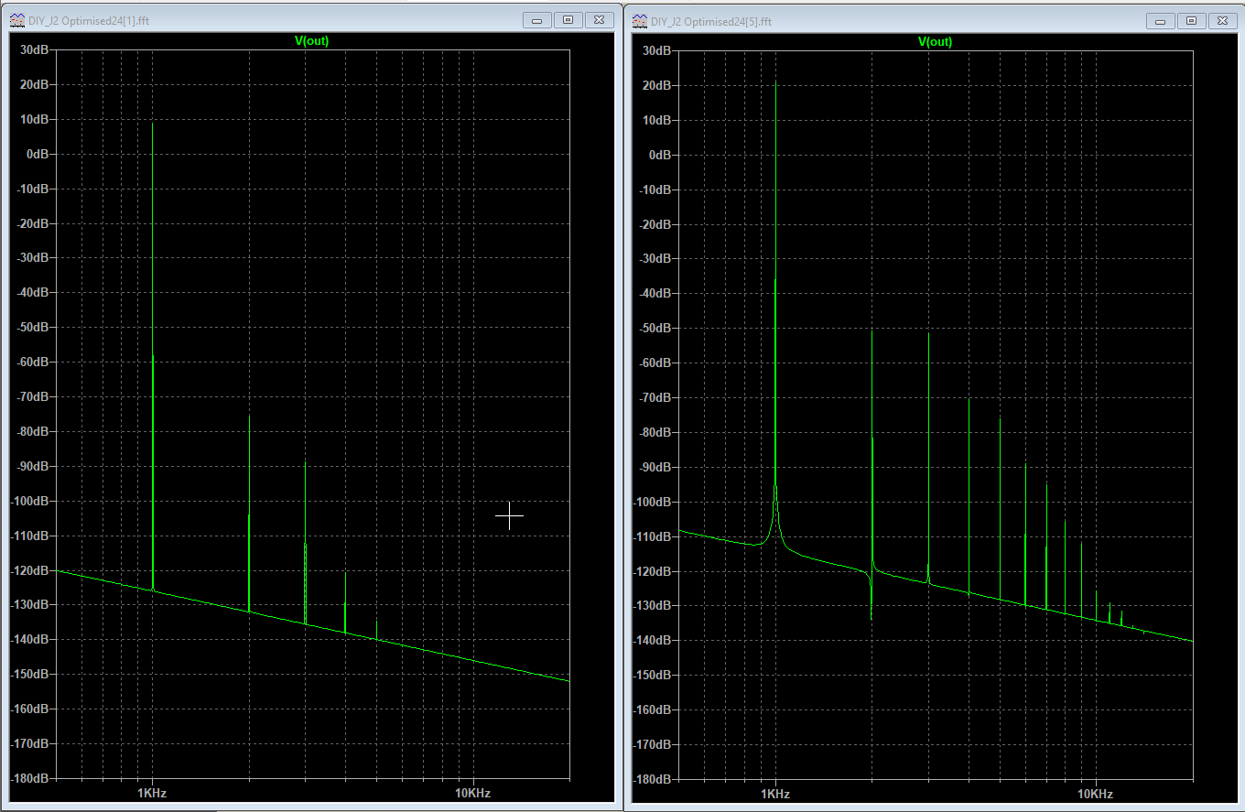Select the V(out) trace label in the [1].fft plot
Viewport: 1245px width, 812px height.
(x=311, y=40)
